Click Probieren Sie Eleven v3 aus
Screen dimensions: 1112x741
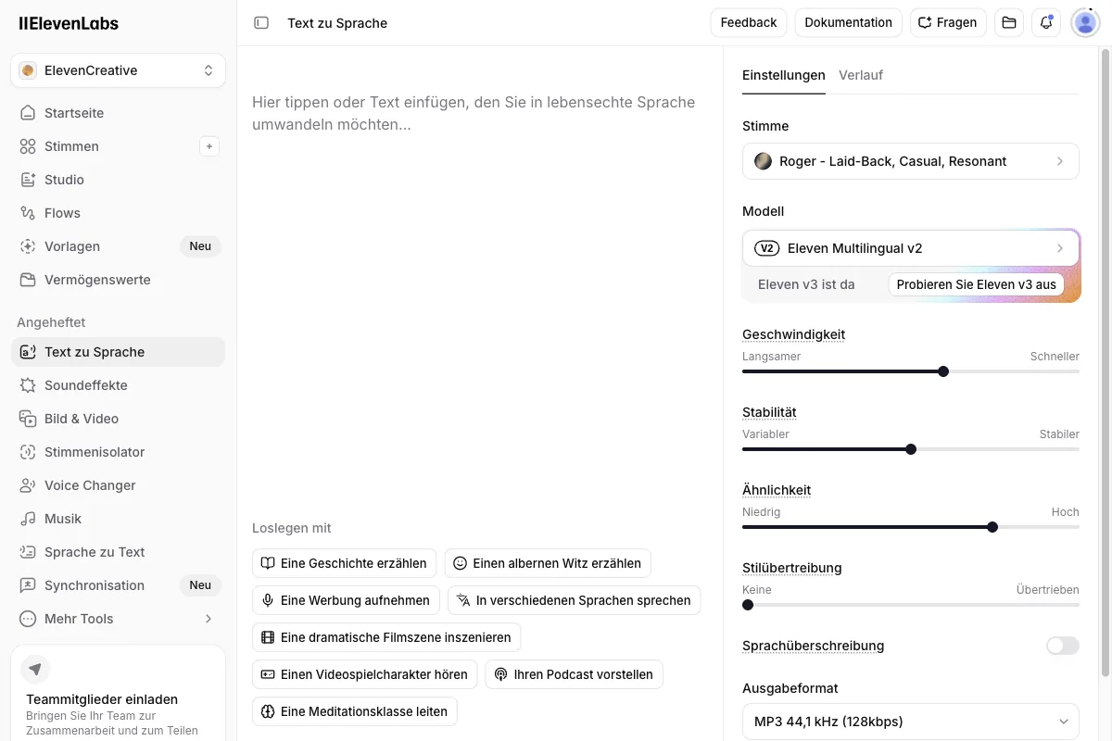pos(977,284)
